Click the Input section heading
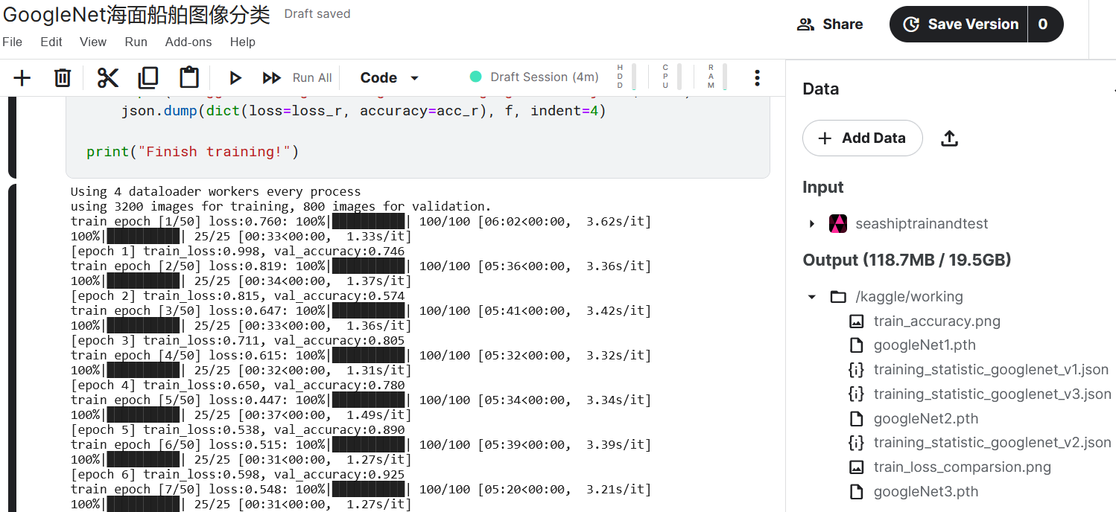1116x512 pixels. coord(823,188)
